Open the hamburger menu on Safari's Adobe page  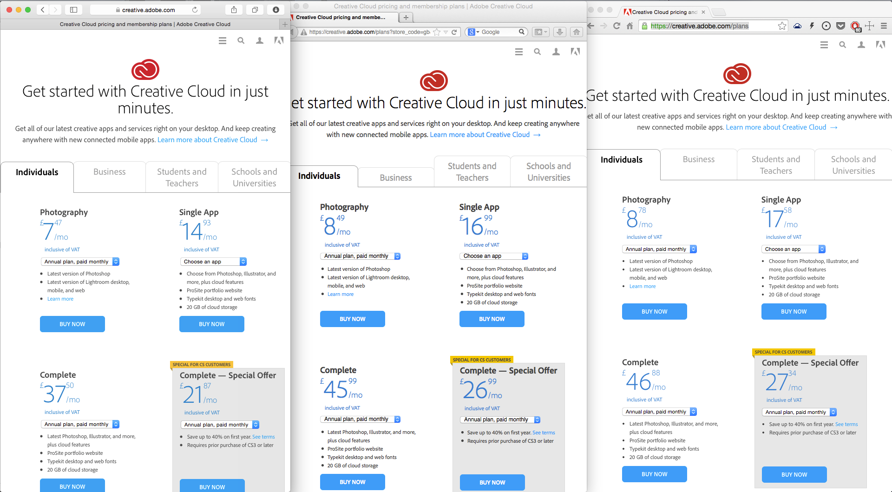click(x=223, y=41)
